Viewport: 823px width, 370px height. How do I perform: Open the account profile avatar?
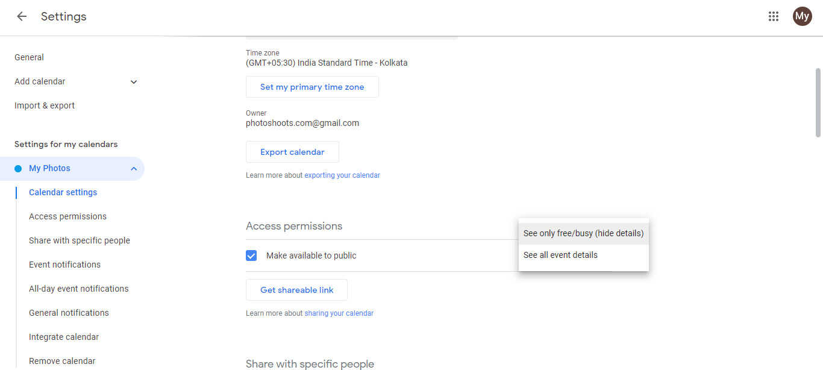802,16
